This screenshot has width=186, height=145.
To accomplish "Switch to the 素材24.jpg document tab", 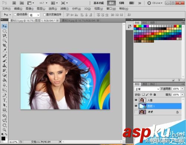I will [x=80, y=20].
